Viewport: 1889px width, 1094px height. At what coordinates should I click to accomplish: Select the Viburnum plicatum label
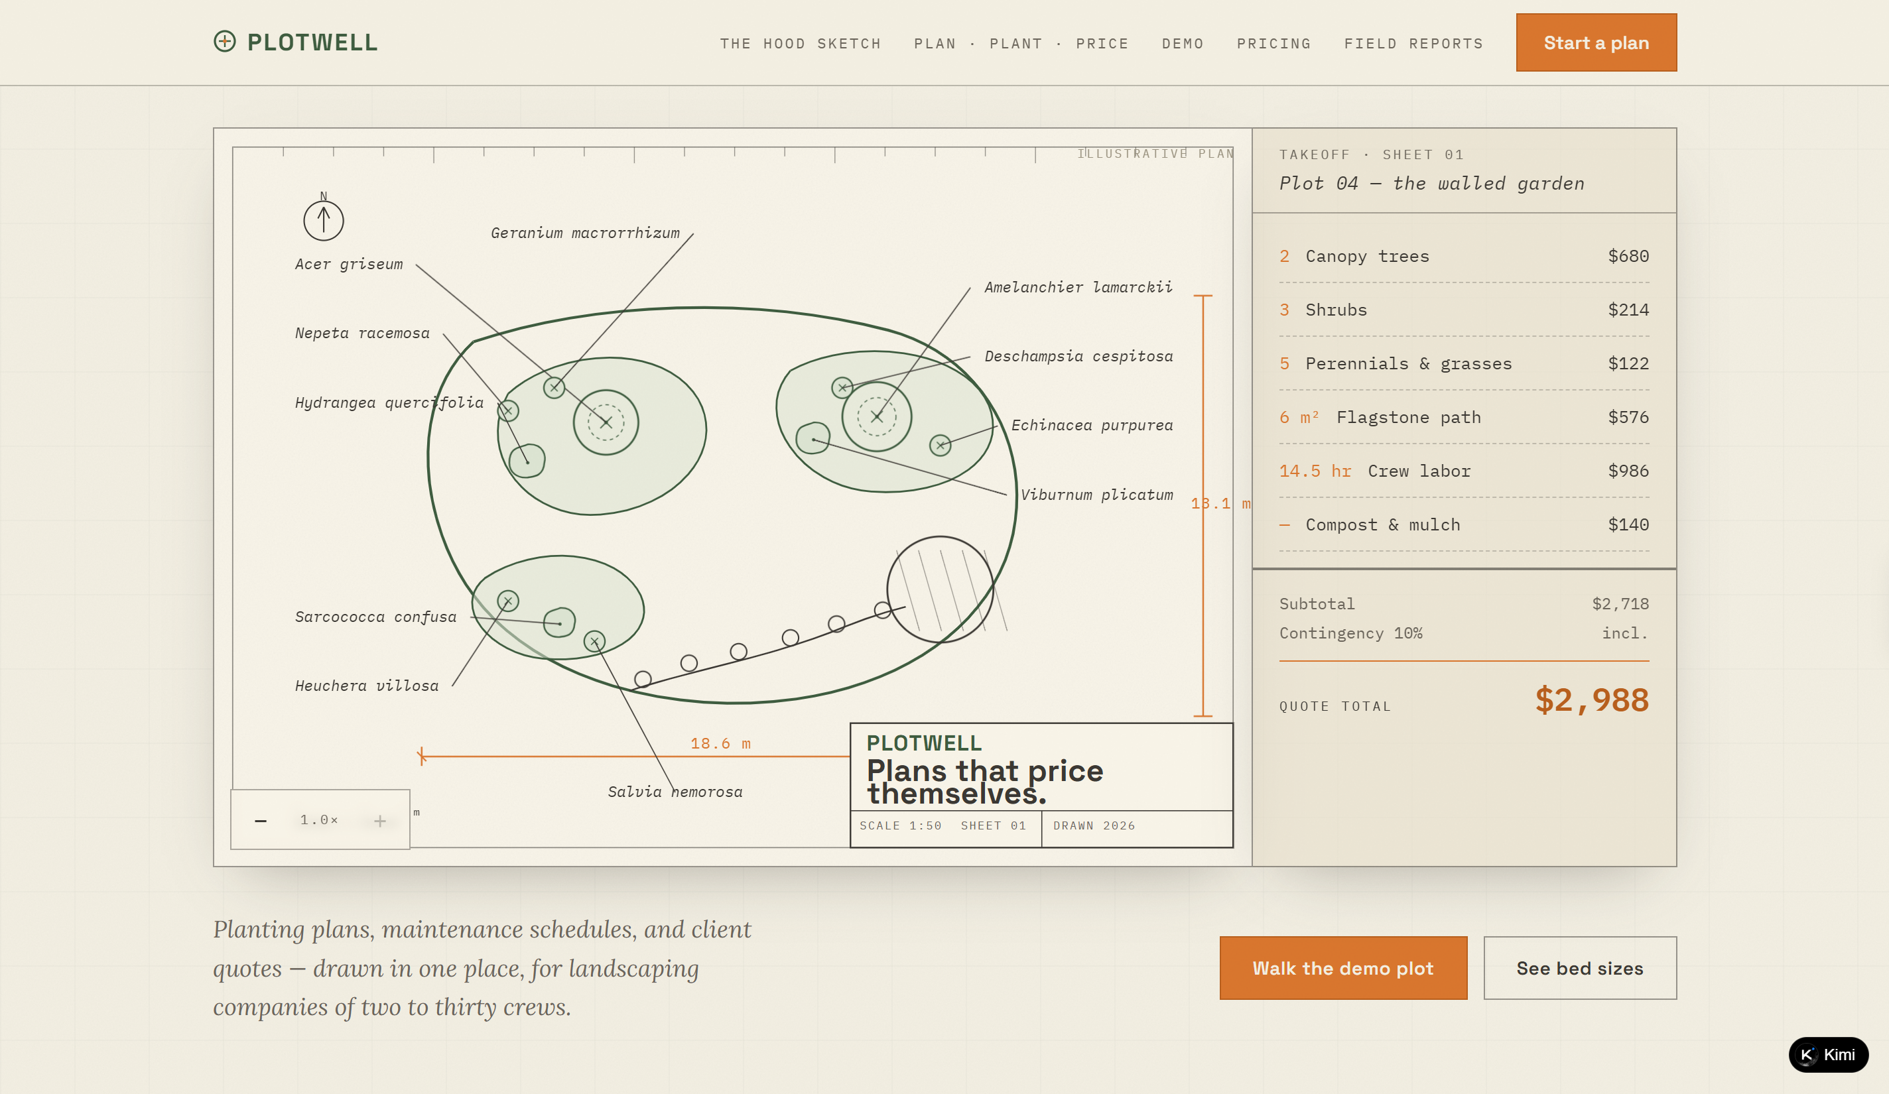(1096, 495)
